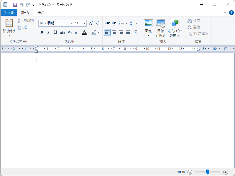Insert 日付と時刻 date and time
Image resolution: width=235 pixels, height=176 pixels.
point(160,28)
